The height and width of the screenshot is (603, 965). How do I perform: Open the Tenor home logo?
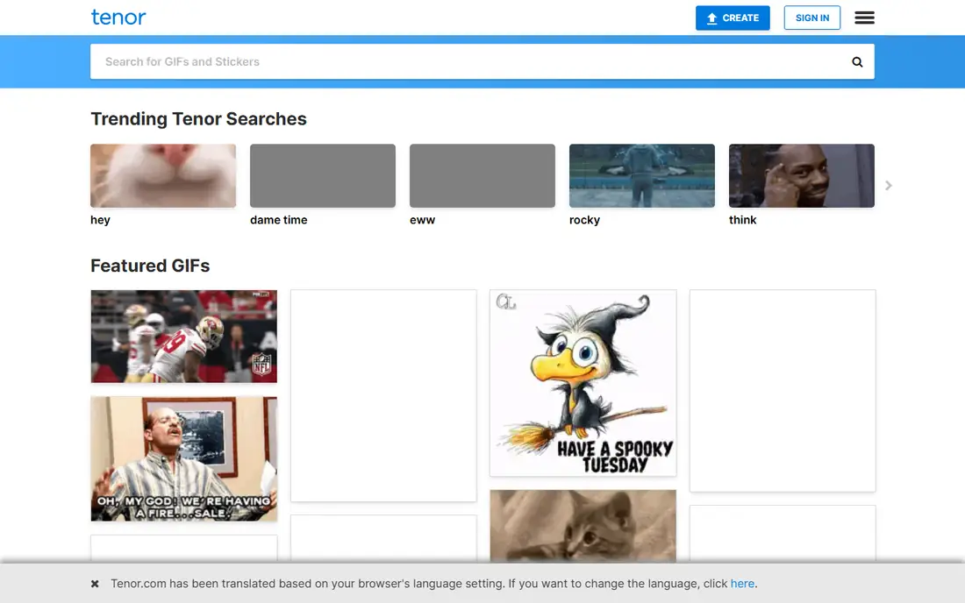pyautogui.click(x=118, y=18)
